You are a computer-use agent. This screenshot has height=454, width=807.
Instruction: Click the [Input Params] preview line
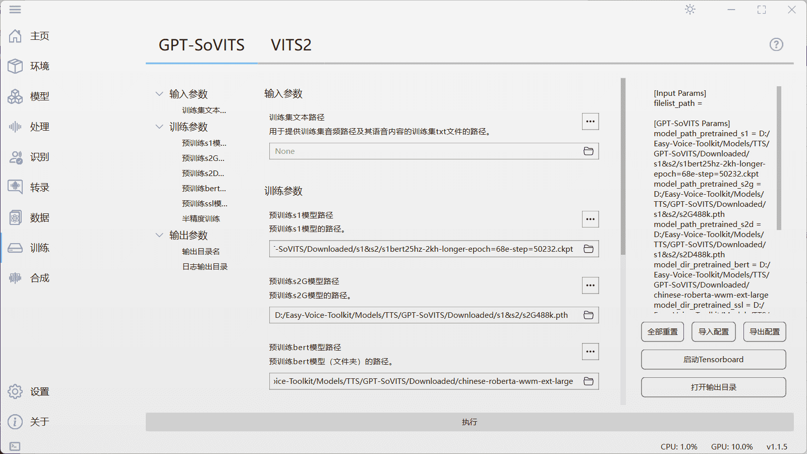[680, 93]
